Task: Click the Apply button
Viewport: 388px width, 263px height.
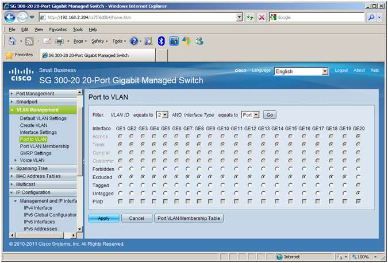Action: 103,218
